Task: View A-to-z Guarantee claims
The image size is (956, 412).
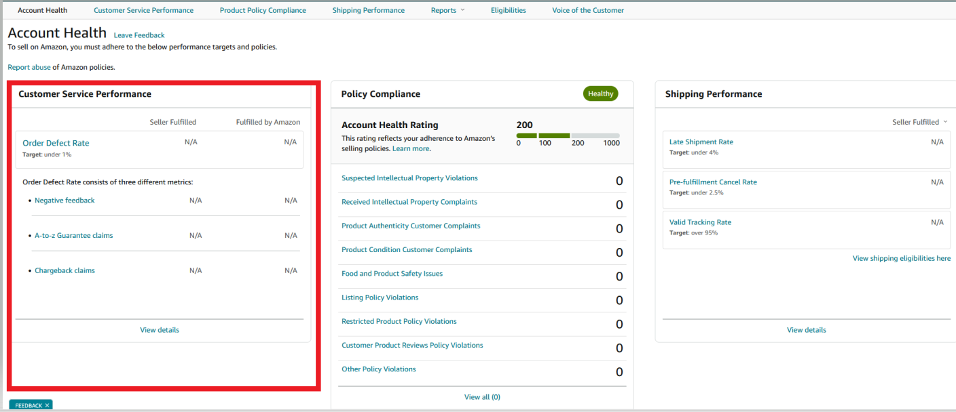Action: (73, 236)
